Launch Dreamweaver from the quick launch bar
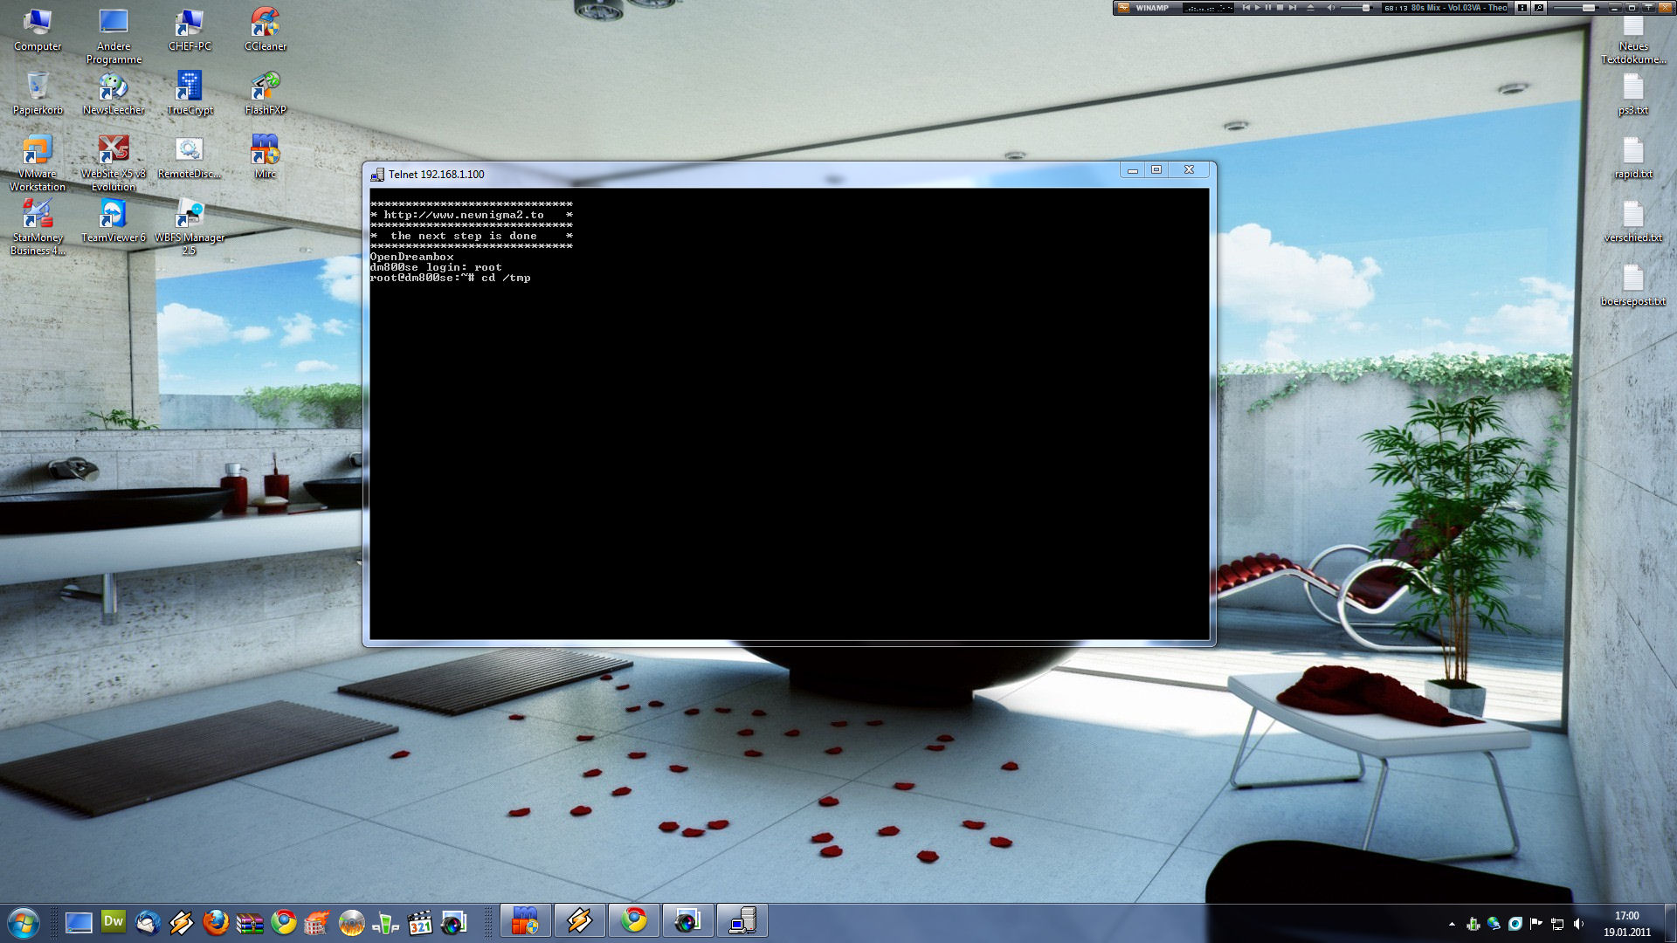This screenshot has height=943, width=1677. [114, 922]
